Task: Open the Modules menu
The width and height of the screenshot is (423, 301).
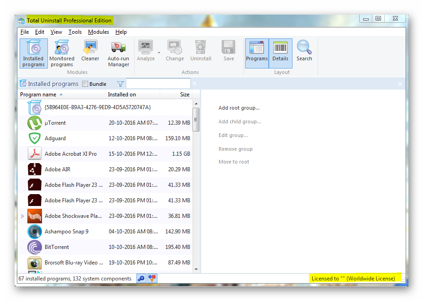Action: click(99, 32)
